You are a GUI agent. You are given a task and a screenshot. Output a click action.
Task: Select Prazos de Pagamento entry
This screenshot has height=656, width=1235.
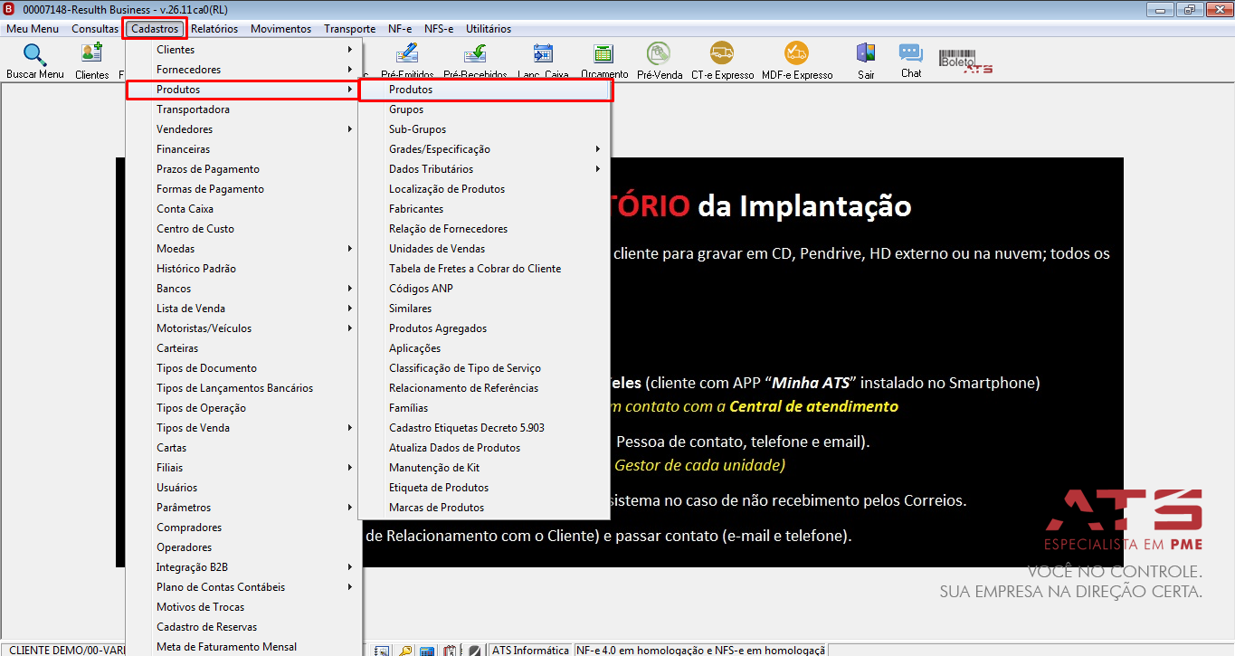243,169
